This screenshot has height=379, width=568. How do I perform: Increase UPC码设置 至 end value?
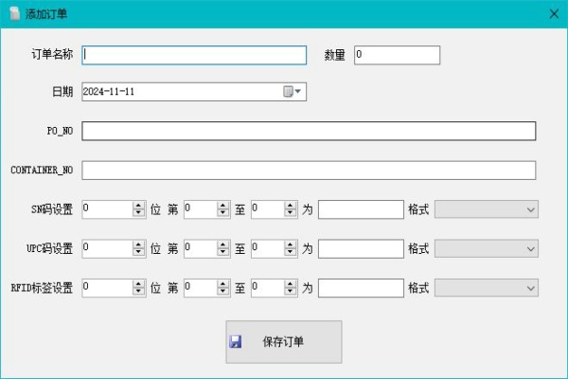(291, 244)
